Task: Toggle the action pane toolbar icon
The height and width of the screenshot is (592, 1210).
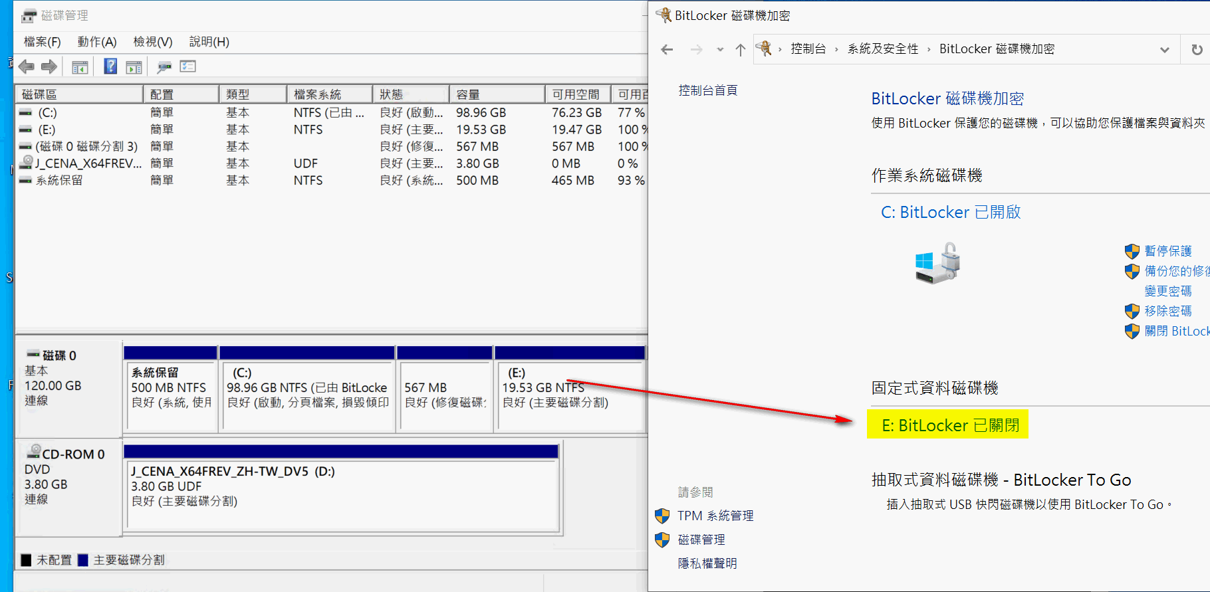Action: (134, 66)
